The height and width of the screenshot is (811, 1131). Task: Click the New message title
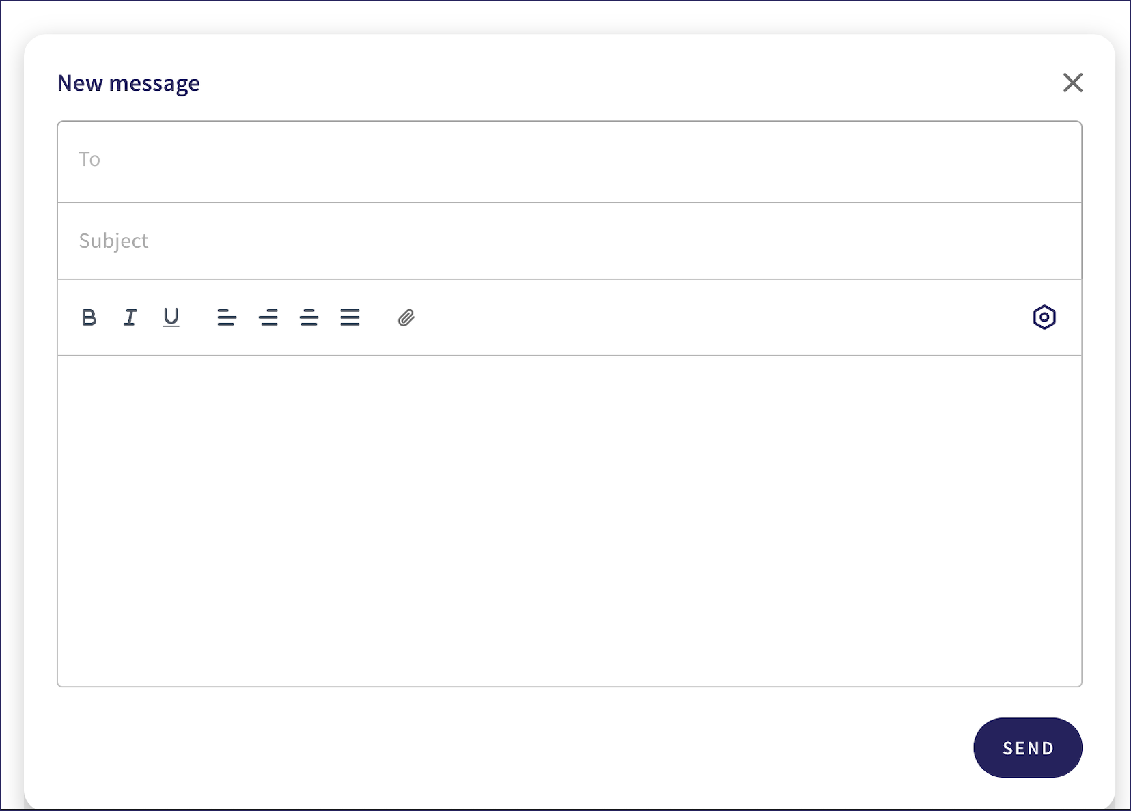click(x=128, y=83)
